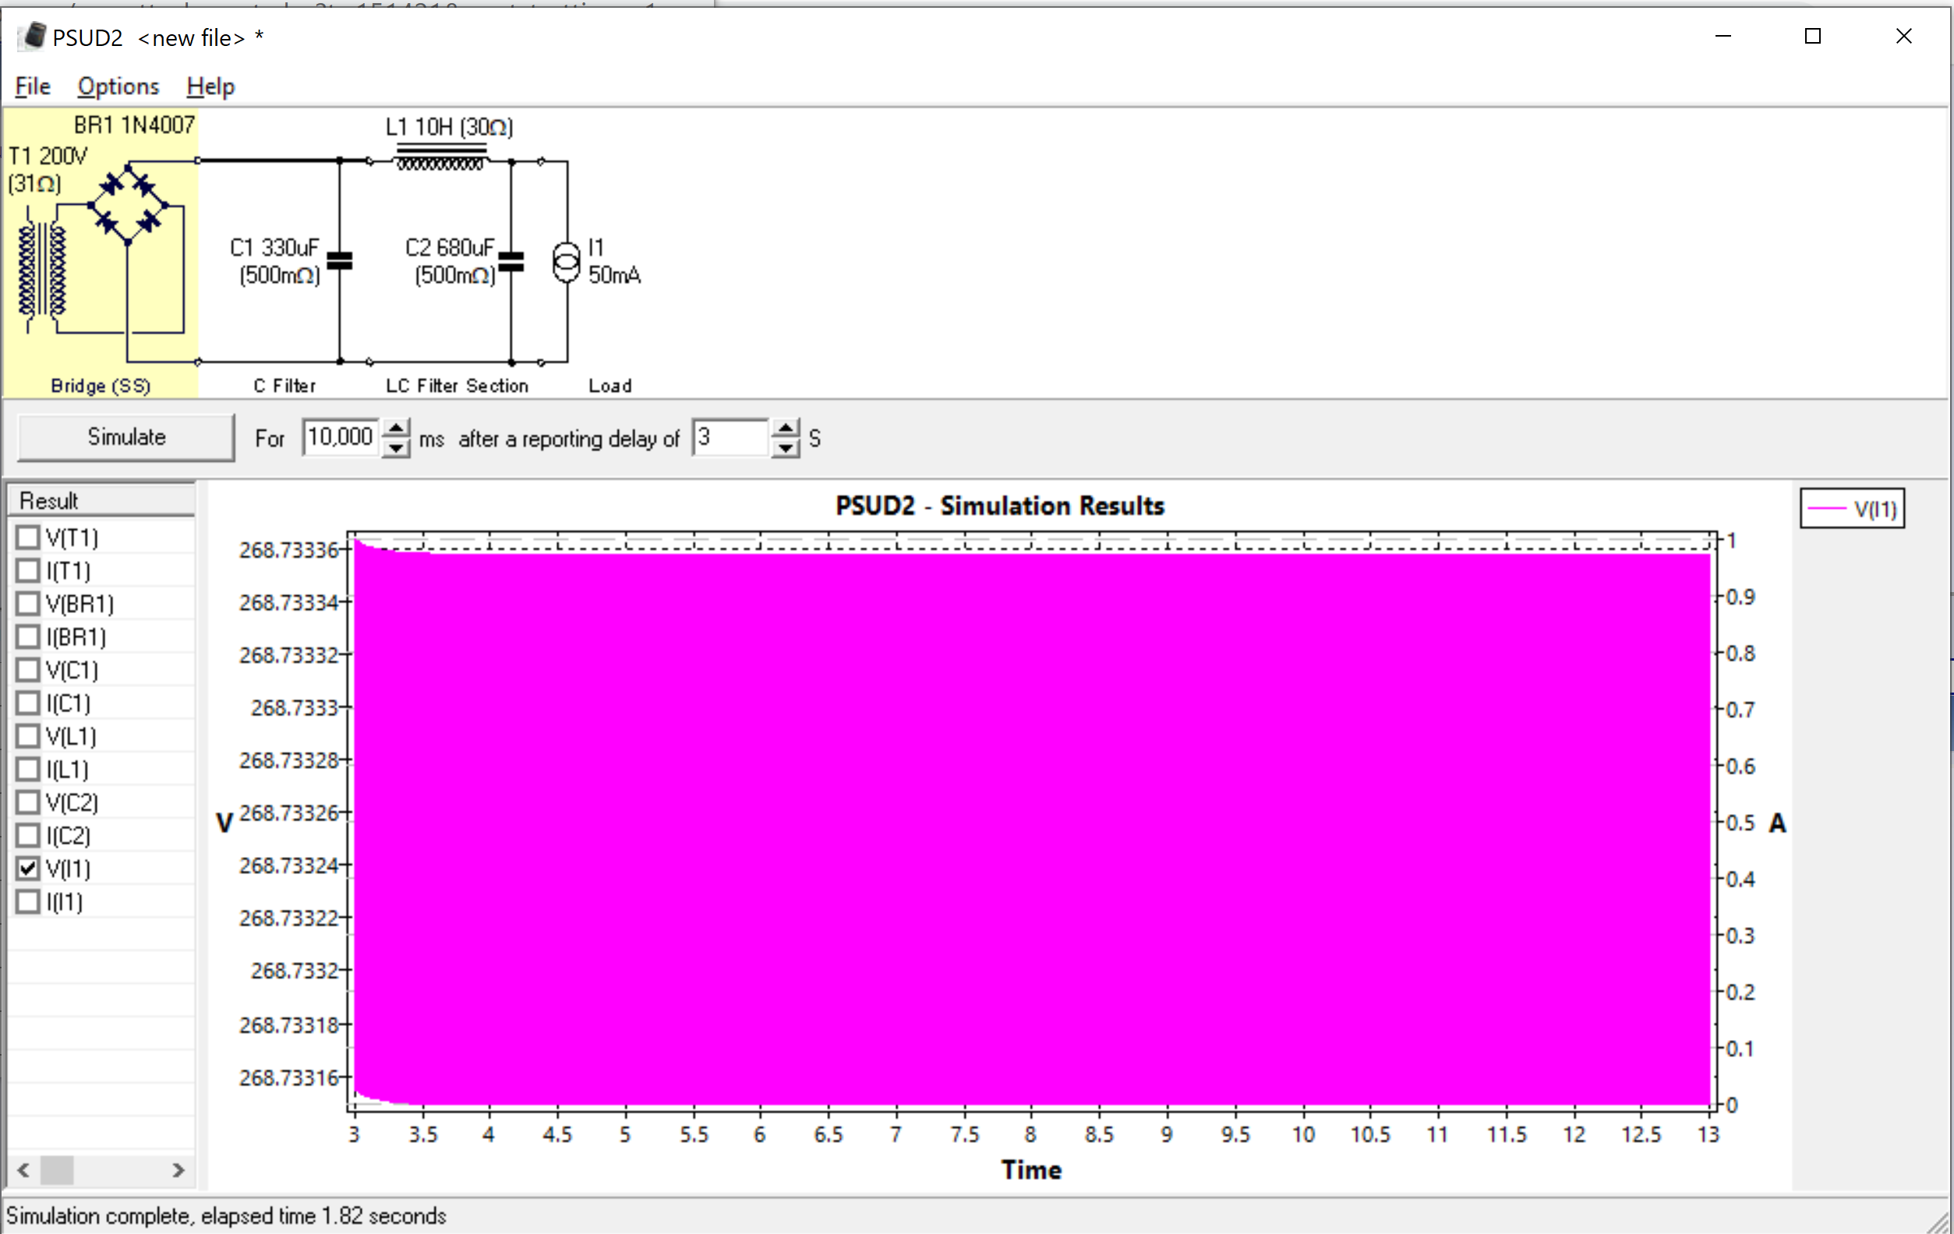Click the I1 current source load symbol
The height and width of the screenshot is (1234, 1954).
click(567, 262)
